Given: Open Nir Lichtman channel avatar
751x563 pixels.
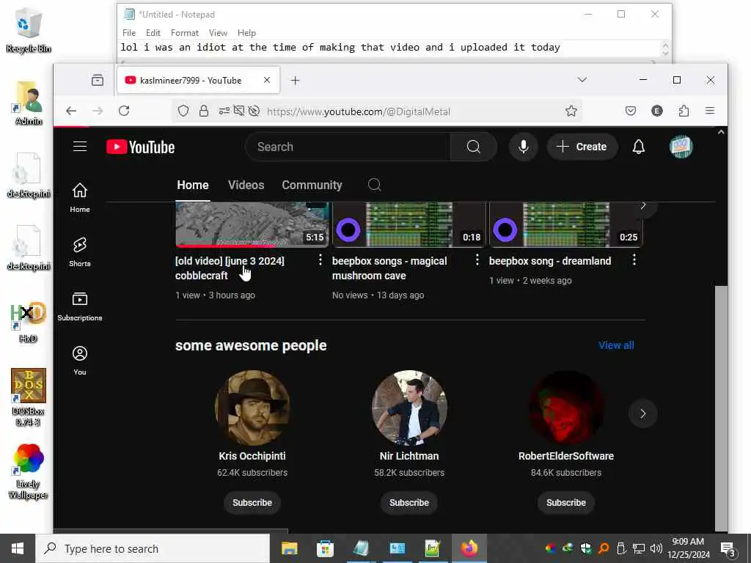Looking at the screenshot, I should click(409, 408).
